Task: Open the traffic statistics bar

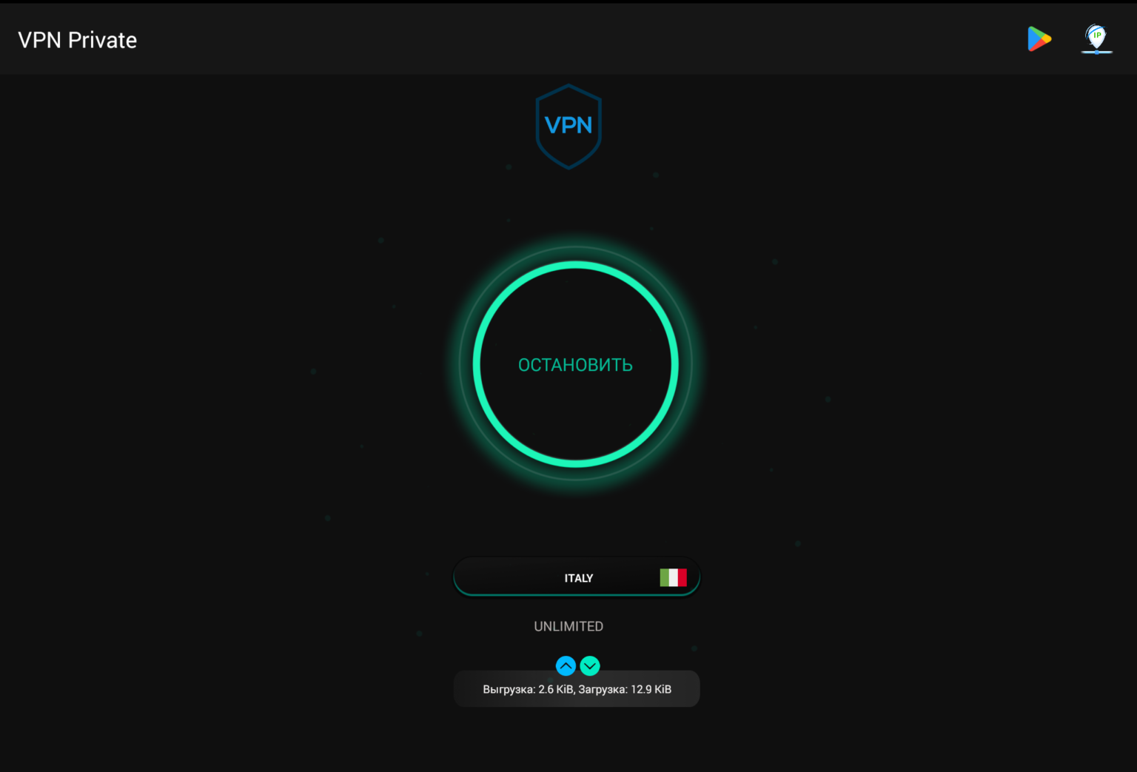Action: [577, 689]
